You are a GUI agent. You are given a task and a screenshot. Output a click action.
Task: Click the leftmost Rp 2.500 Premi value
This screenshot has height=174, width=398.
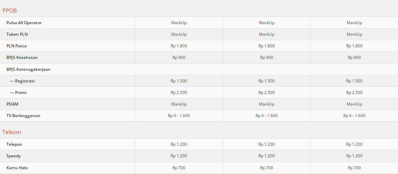179,93
